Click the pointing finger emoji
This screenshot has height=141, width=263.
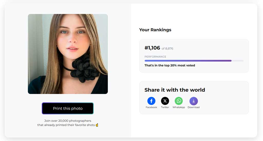coord(97,125)
